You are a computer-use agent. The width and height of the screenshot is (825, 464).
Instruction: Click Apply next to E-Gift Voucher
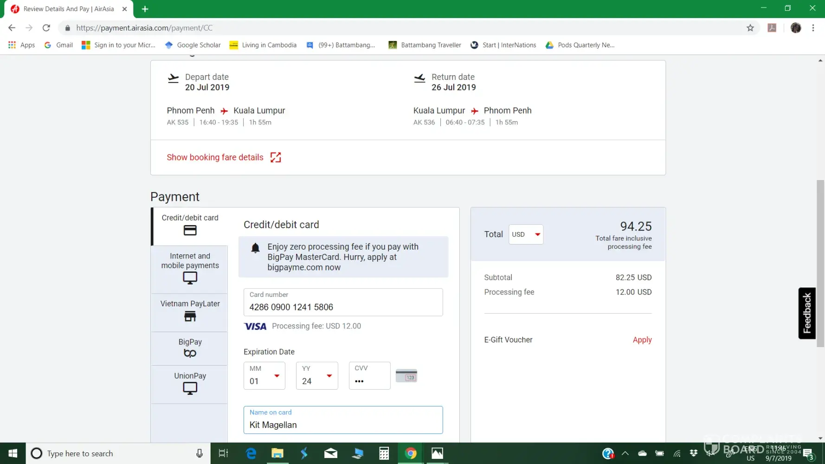(x=642, y=340)
